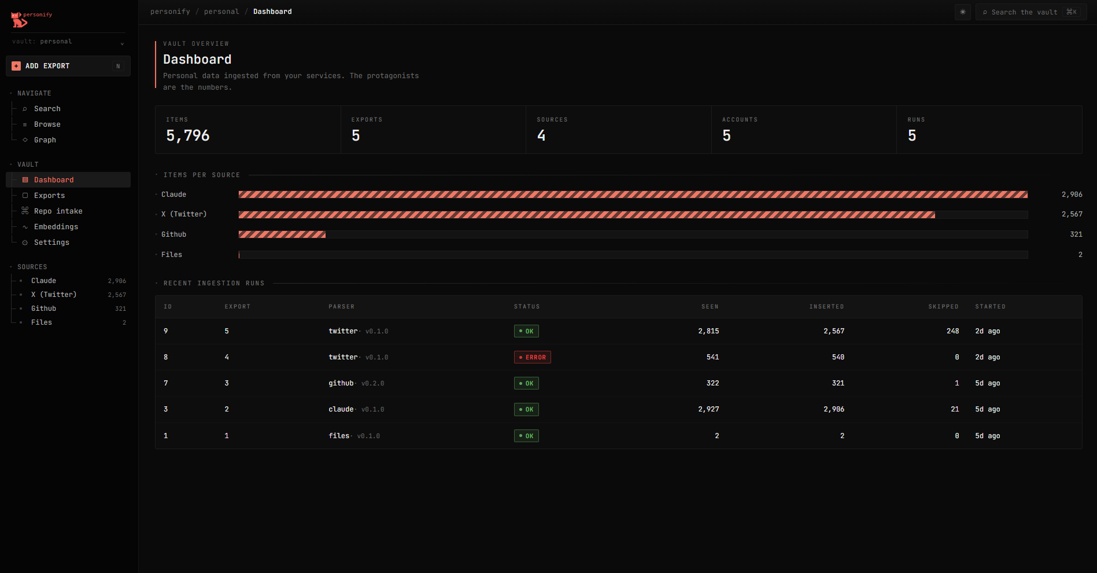Click the Skipped column header
1097x573 pixels.
944,307
